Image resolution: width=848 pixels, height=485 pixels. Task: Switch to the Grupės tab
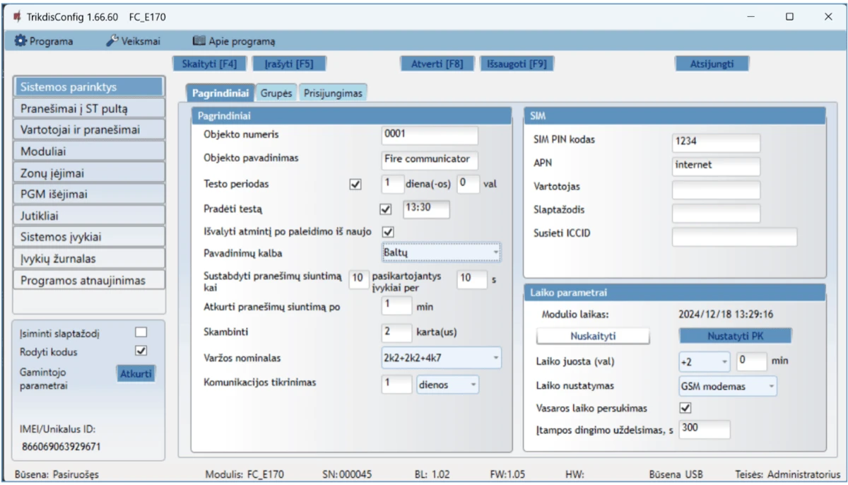click(276, 93)
